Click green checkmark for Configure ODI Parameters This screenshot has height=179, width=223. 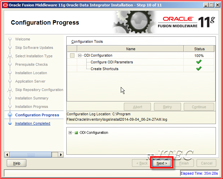[x=199, y=62]
